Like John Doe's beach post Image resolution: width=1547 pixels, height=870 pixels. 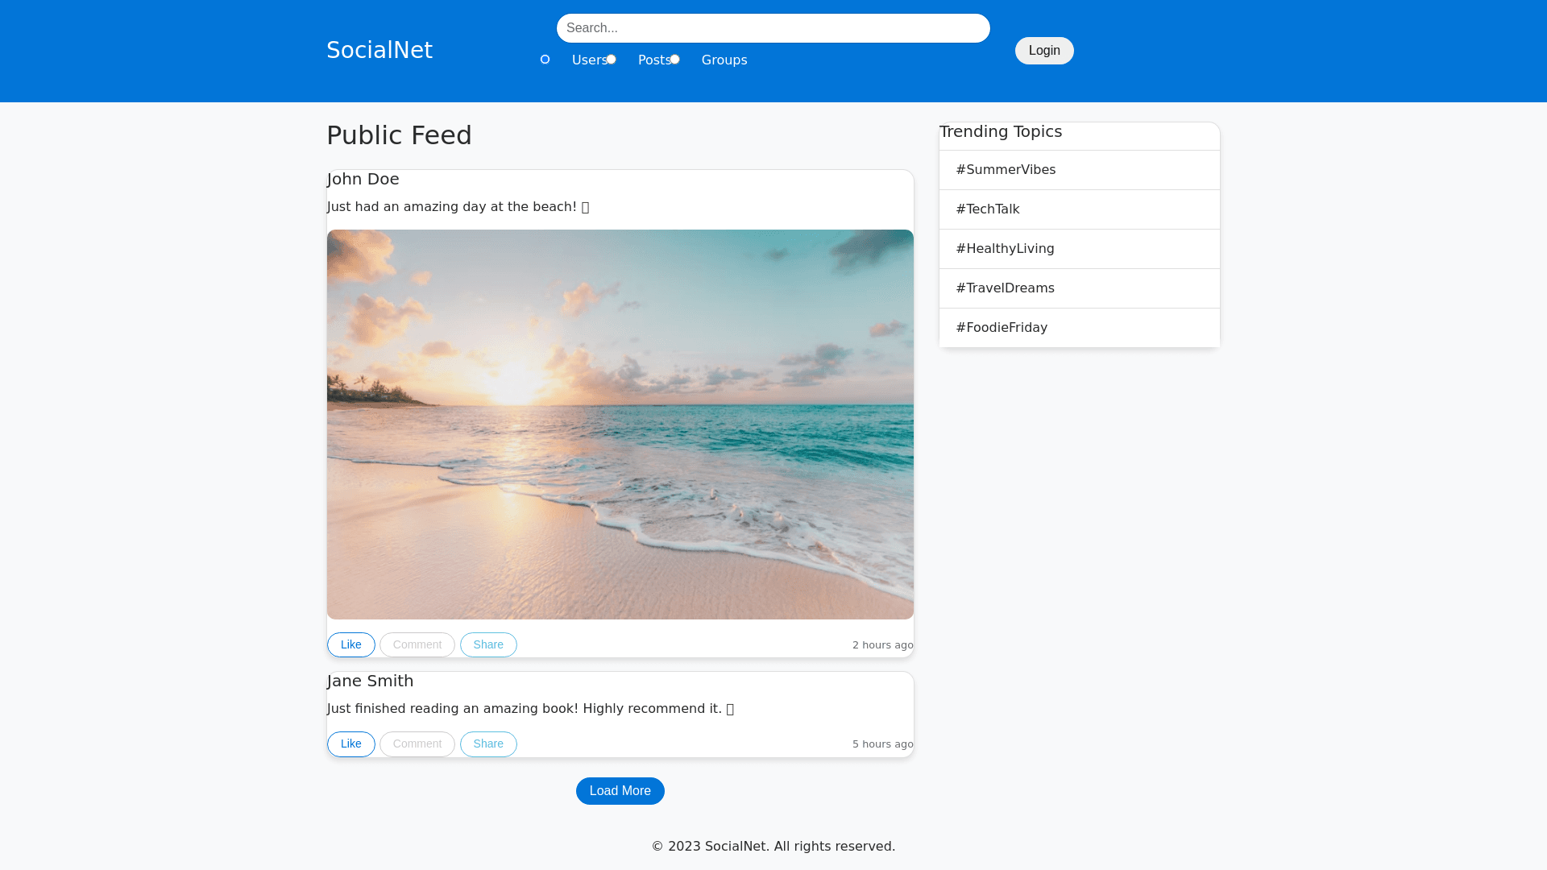click(x=350, y=644)
